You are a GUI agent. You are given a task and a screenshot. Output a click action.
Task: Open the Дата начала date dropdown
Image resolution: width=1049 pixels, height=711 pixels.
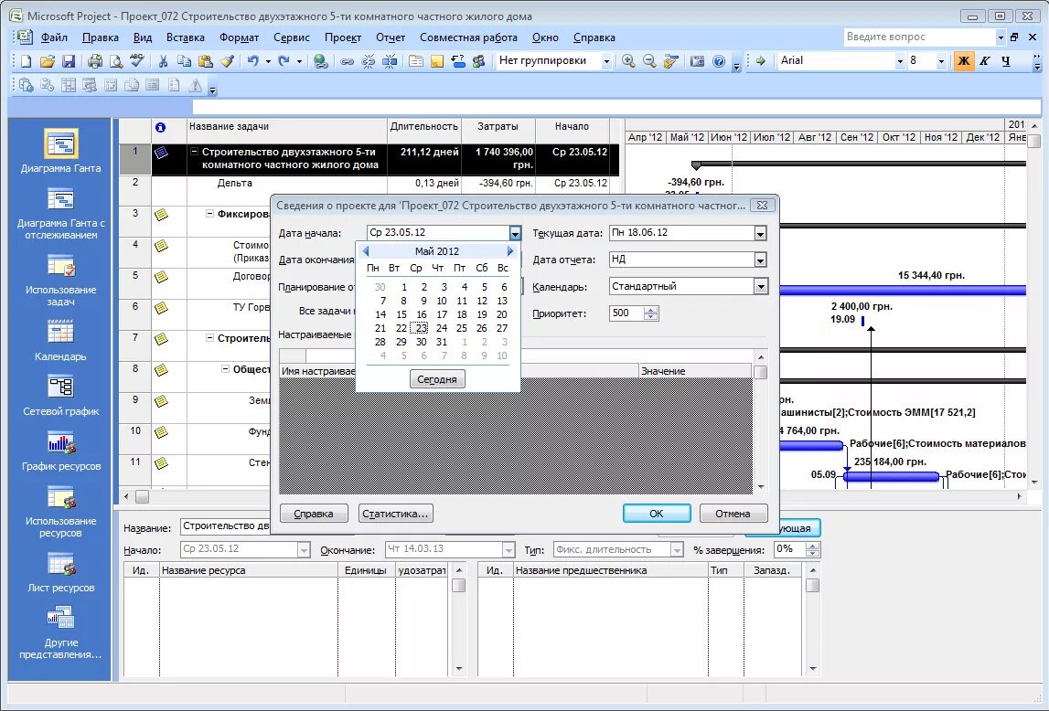pyautogui.click(x=515, y=233)
